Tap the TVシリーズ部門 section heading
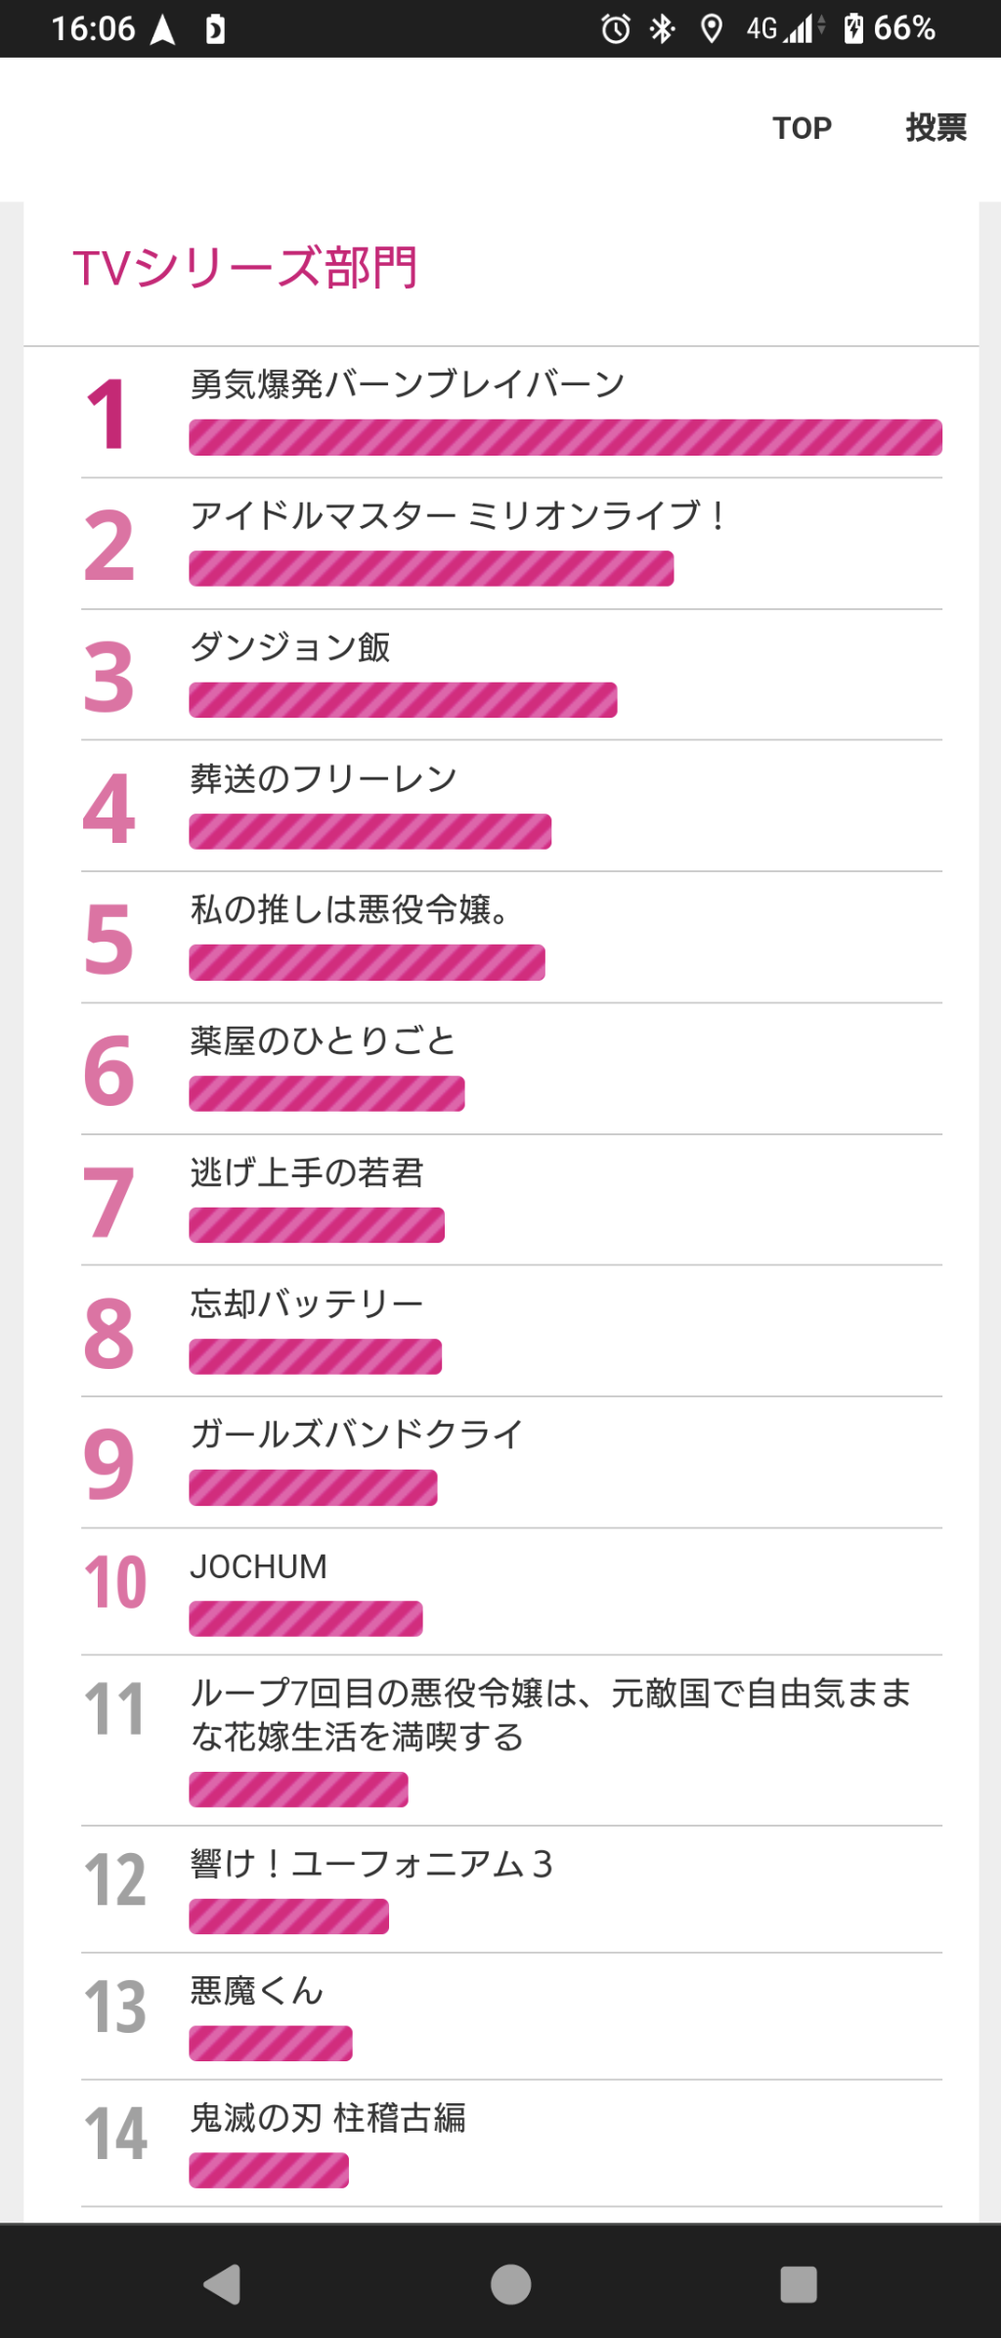The height and width of the screenshot is (2338, 1001). pos(245,267)
